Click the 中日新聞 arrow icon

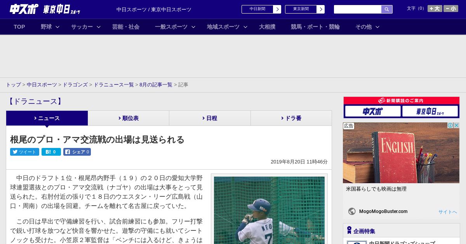[x=277, y=9]
